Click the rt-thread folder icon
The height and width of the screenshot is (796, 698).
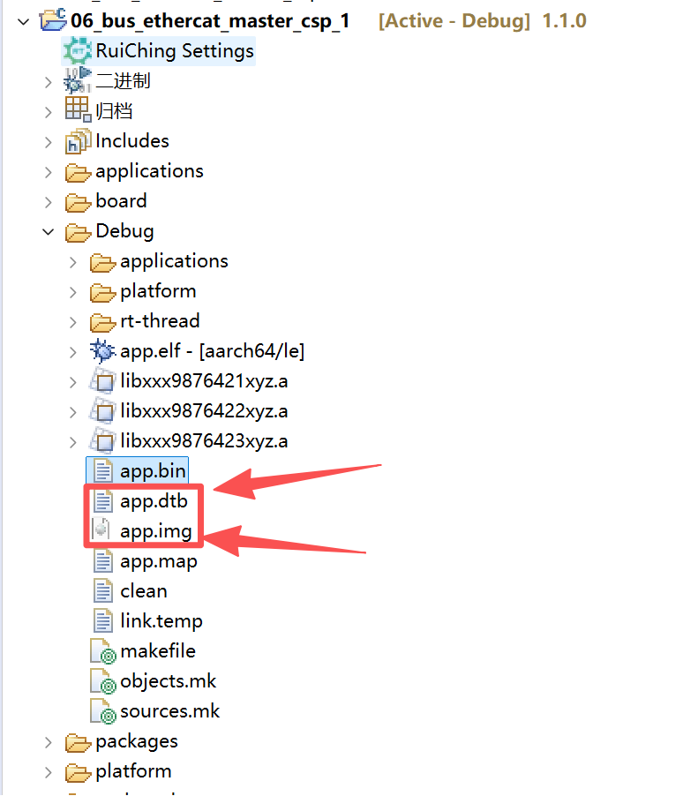pos(102,322)
